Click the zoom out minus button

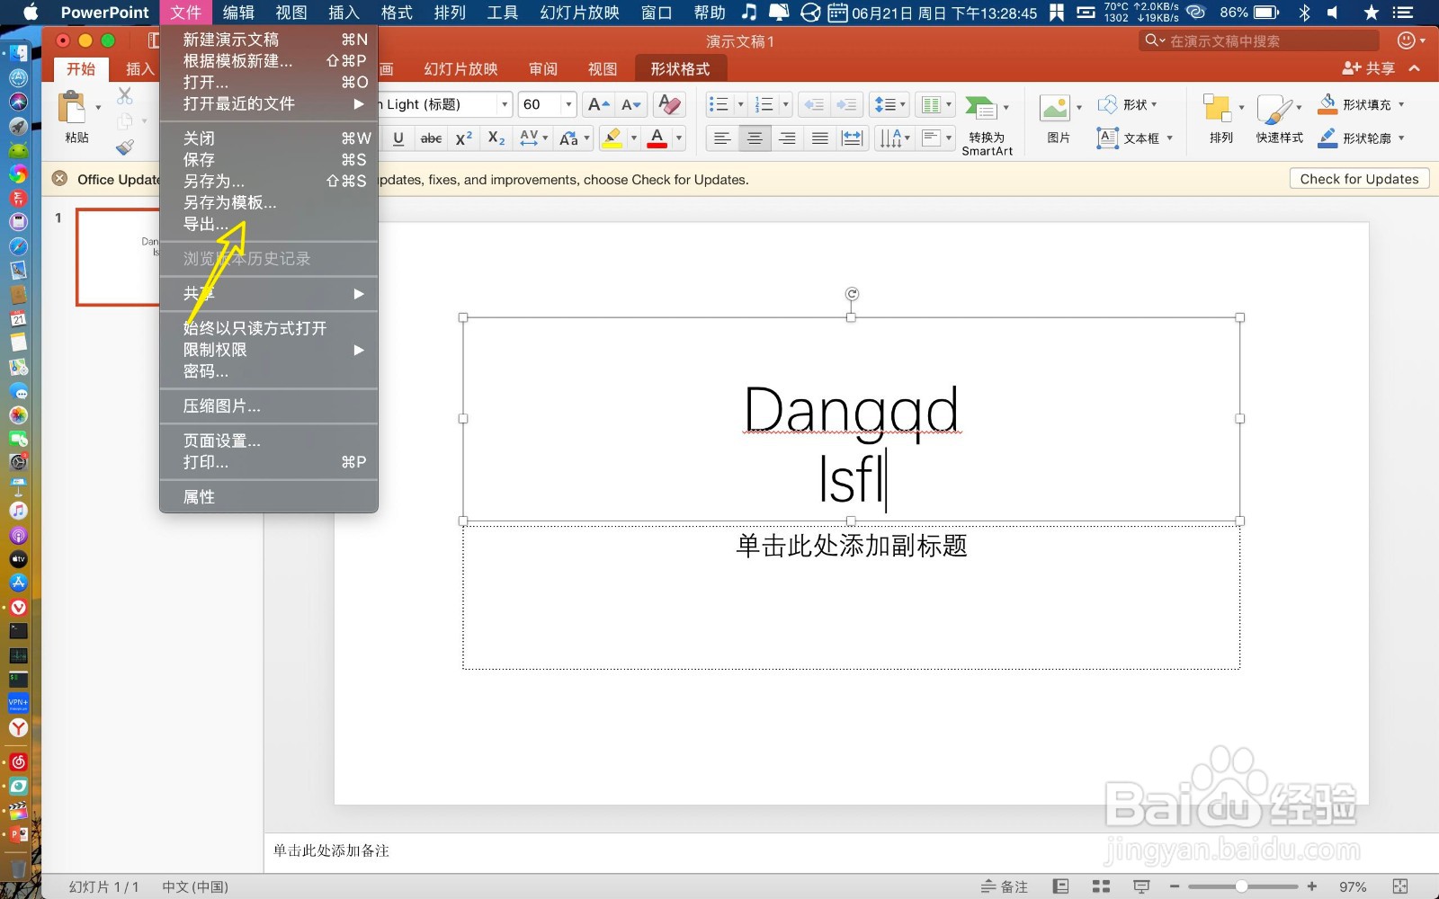coord(1175,886)
